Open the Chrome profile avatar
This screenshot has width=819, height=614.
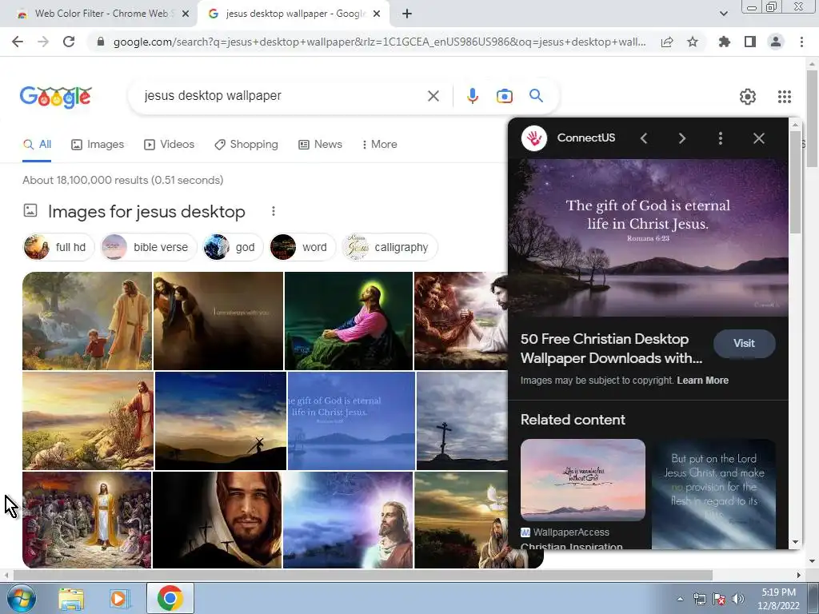coord(776,42)
